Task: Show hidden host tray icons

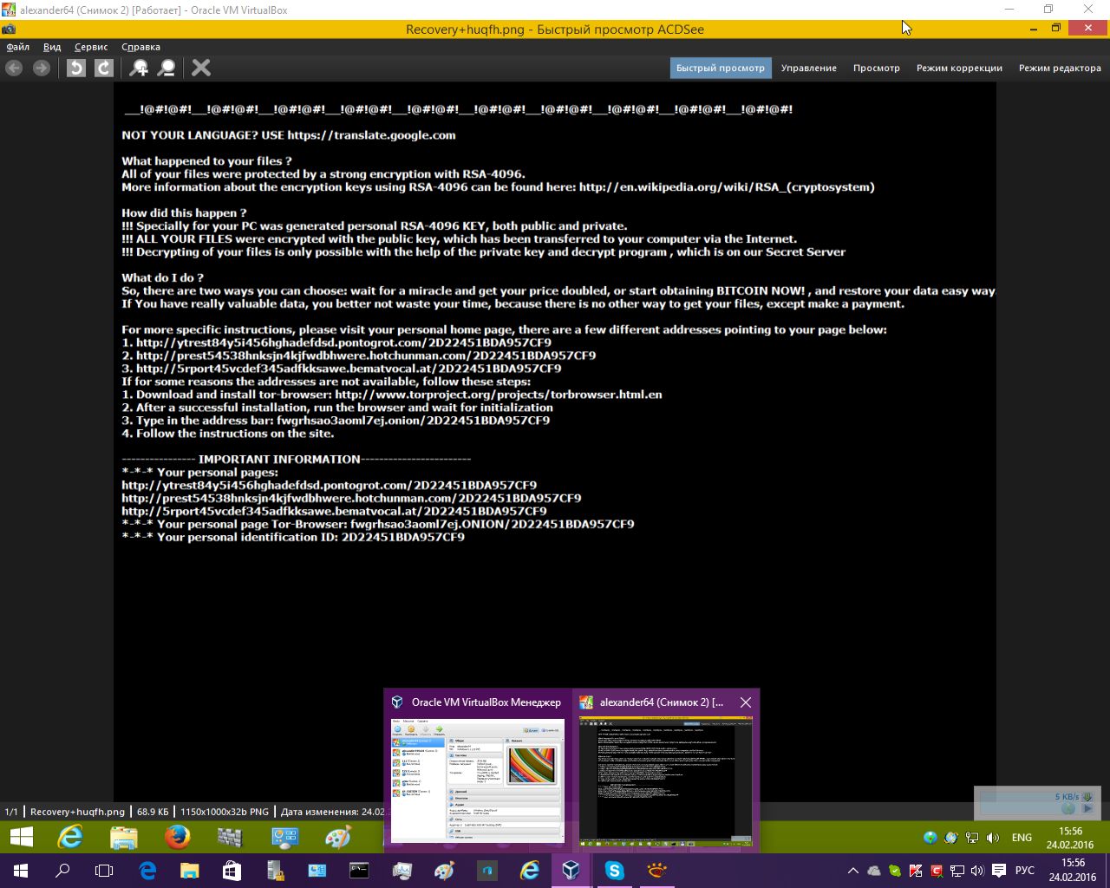Action: [853, 871]
